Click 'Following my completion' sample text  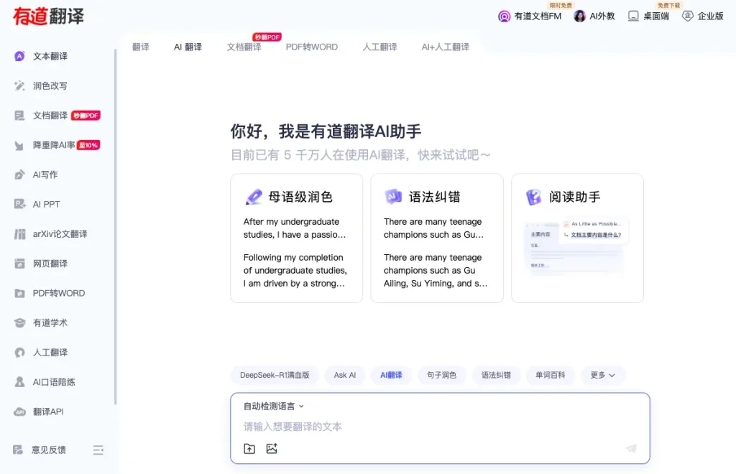pyautogui.click(x=295, y=271)
